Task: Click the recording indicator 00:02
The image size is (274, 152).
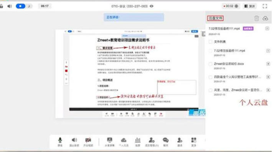Action: point(231,6)
